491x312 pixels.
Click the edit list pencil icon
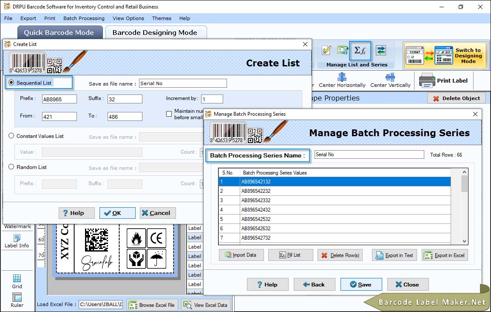326,50
